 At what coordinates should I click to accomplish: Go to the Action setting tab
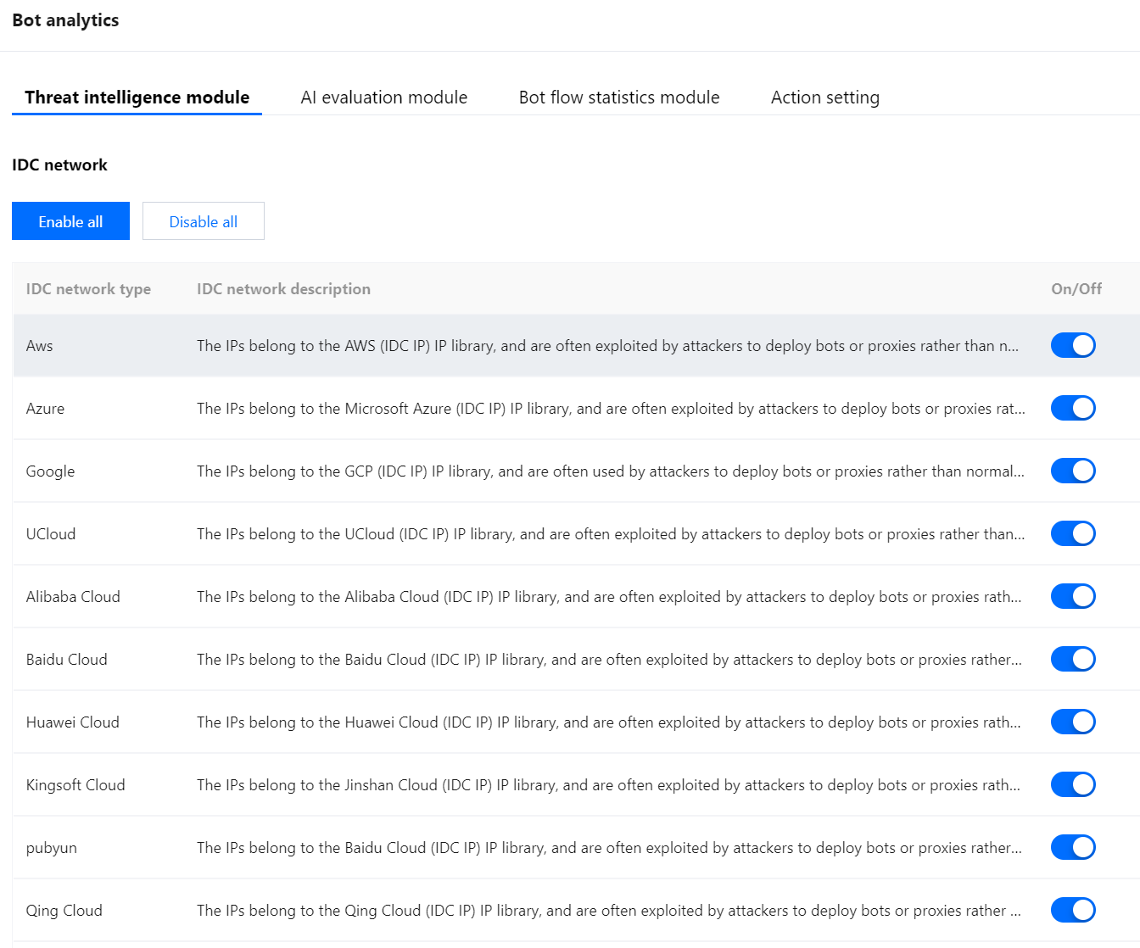(824, 98)
